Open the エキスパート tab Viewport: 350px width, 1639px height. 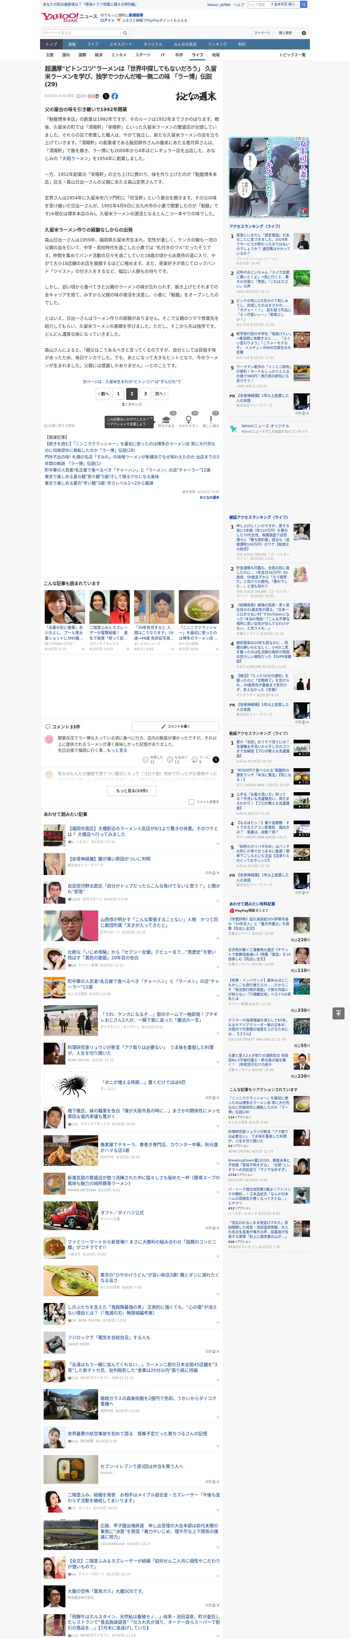coord(121,44)
